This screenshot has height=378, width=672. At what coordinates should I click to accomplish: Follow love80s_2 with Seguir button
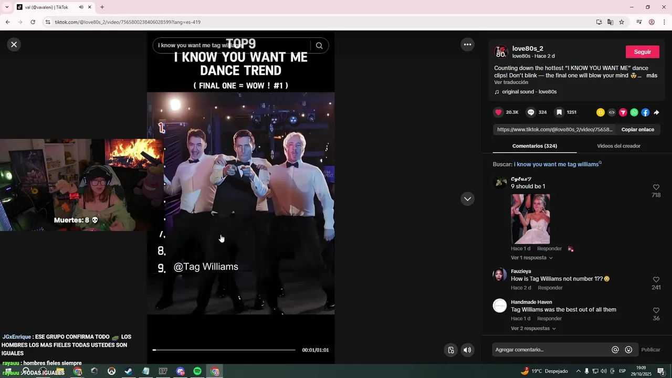tap(642, 52)
